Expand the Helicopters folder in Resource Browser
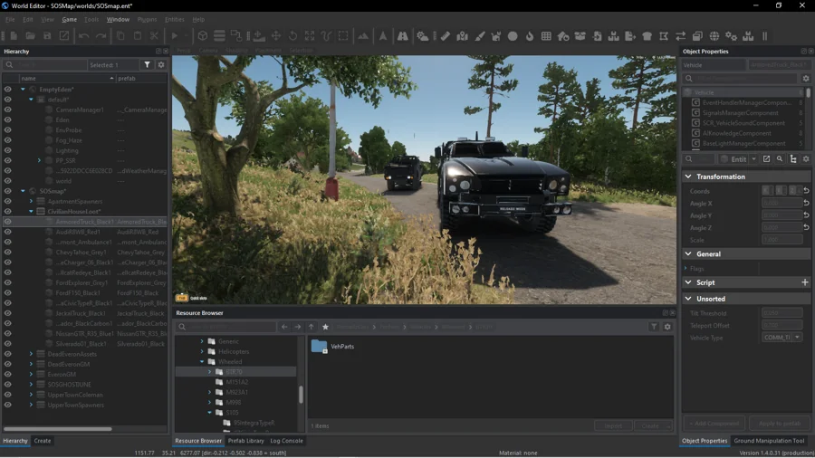This screenshot has height=458, width=815. point(202,351)
